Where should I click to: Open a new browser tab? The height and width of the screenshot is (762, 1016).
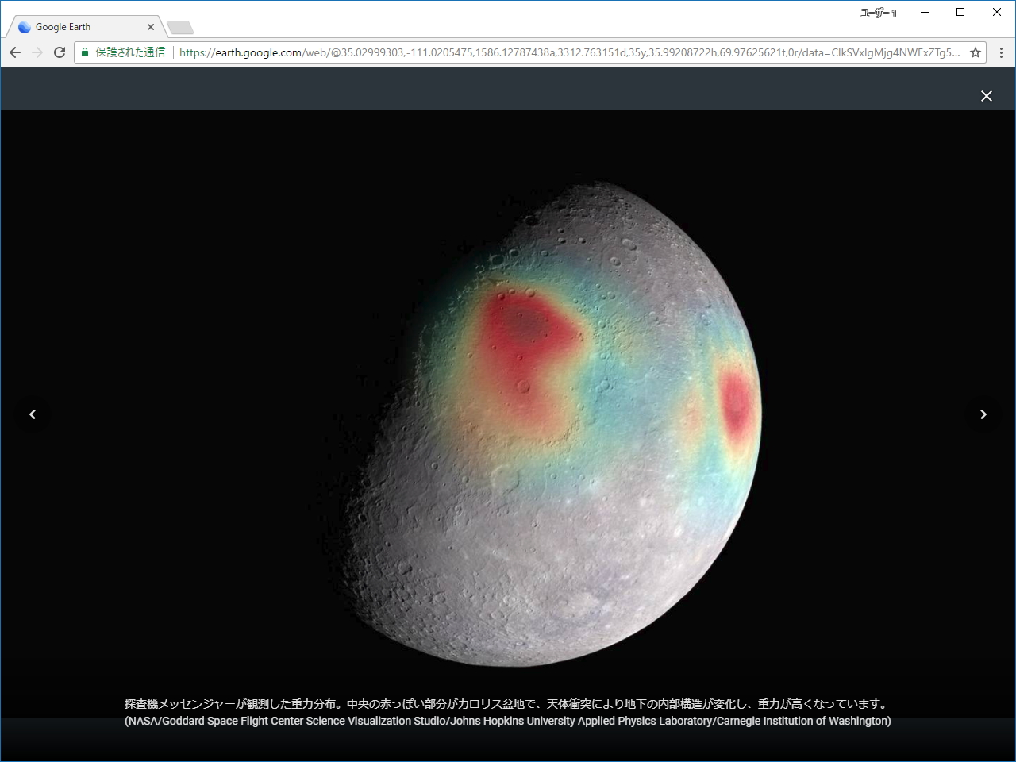point(179,26)
